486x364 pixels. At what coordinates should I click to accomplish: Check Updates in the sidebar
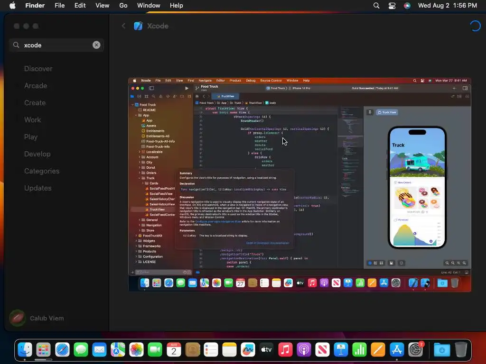(x=38, y=188)
